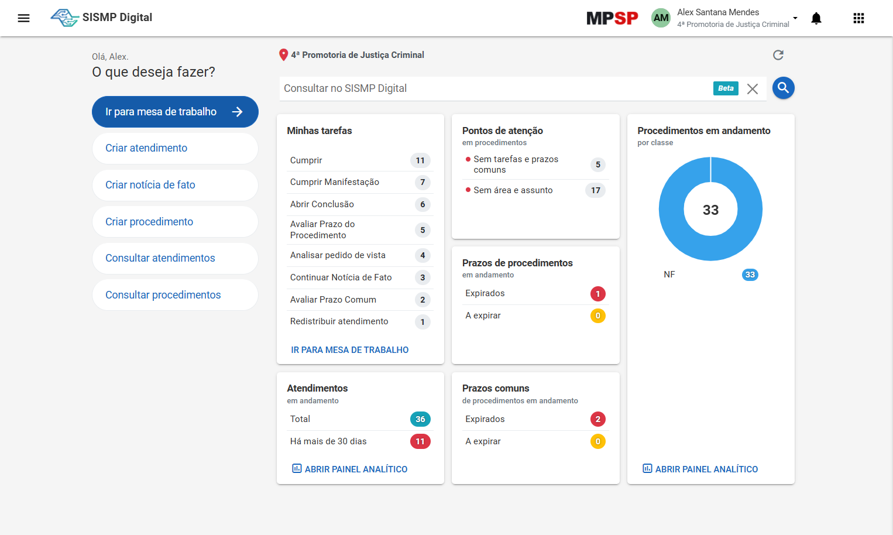This screenshot has width=893, height=535.
Task: Open Continuar Notícia de Fato row
Action: (x=360, y=277)
